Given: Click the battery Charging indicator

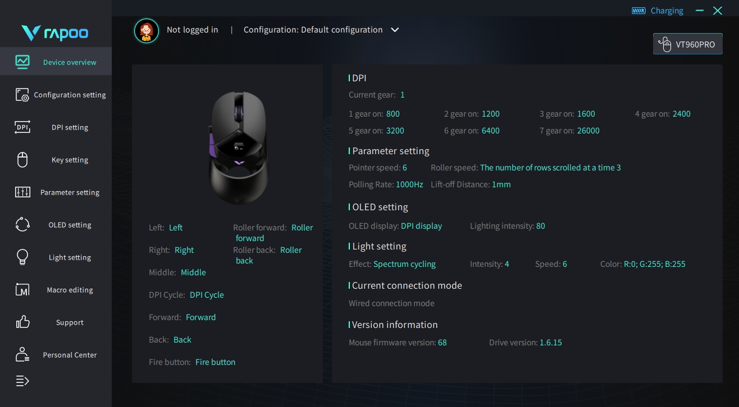Looking at the screenshot, I should coord(658,11).
